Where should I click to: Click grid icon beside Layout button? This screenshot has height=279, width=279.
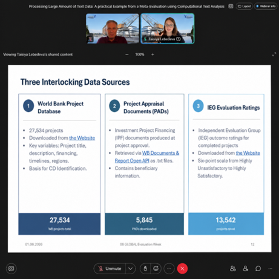(x=231, y=6)
